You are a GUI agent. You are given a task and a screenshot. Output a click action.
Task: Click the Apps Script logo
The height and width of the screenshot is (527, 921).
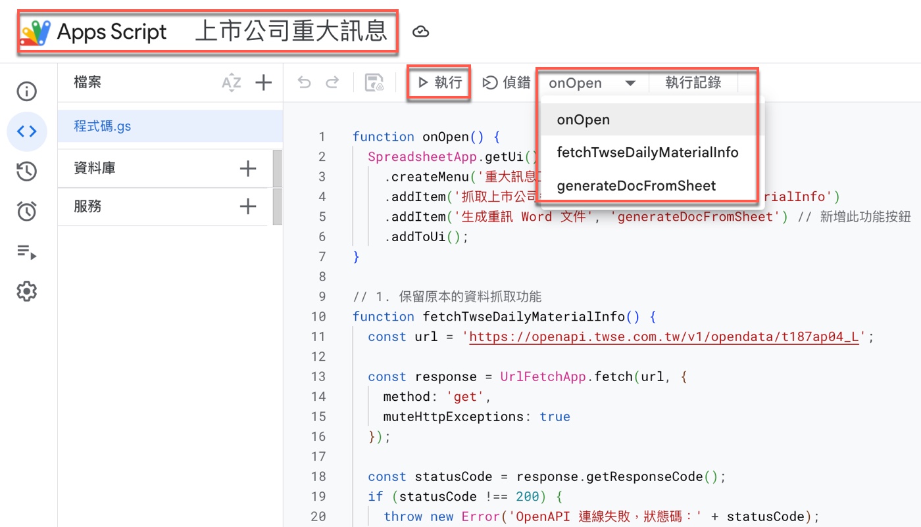36,32
